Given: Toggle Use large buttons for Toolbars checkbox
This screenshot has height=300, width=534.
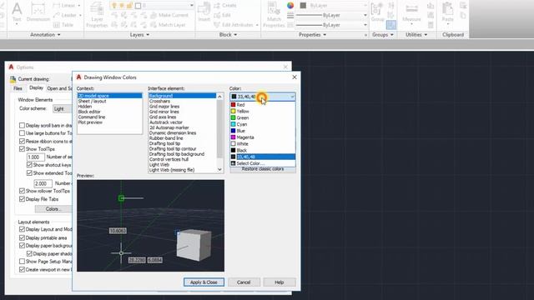Looking at the screenshot, I should [23, 133].
